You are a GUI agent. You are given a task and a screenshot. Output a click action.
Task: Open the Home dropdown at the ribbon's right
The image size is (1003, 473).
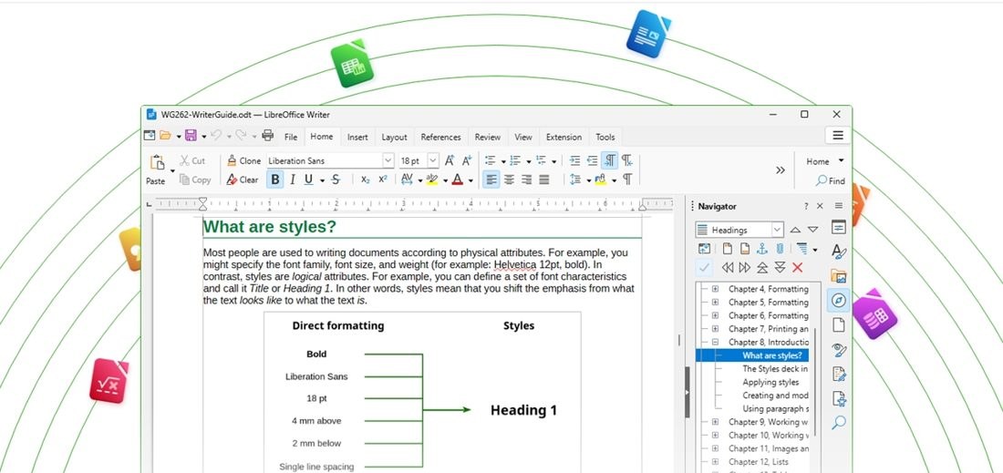click(x=824, y=161)
